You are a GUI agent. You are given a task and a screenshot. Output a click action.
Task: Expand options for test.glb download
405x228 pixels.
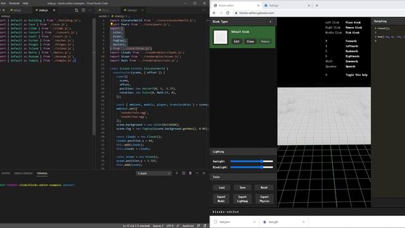(304, 222)
